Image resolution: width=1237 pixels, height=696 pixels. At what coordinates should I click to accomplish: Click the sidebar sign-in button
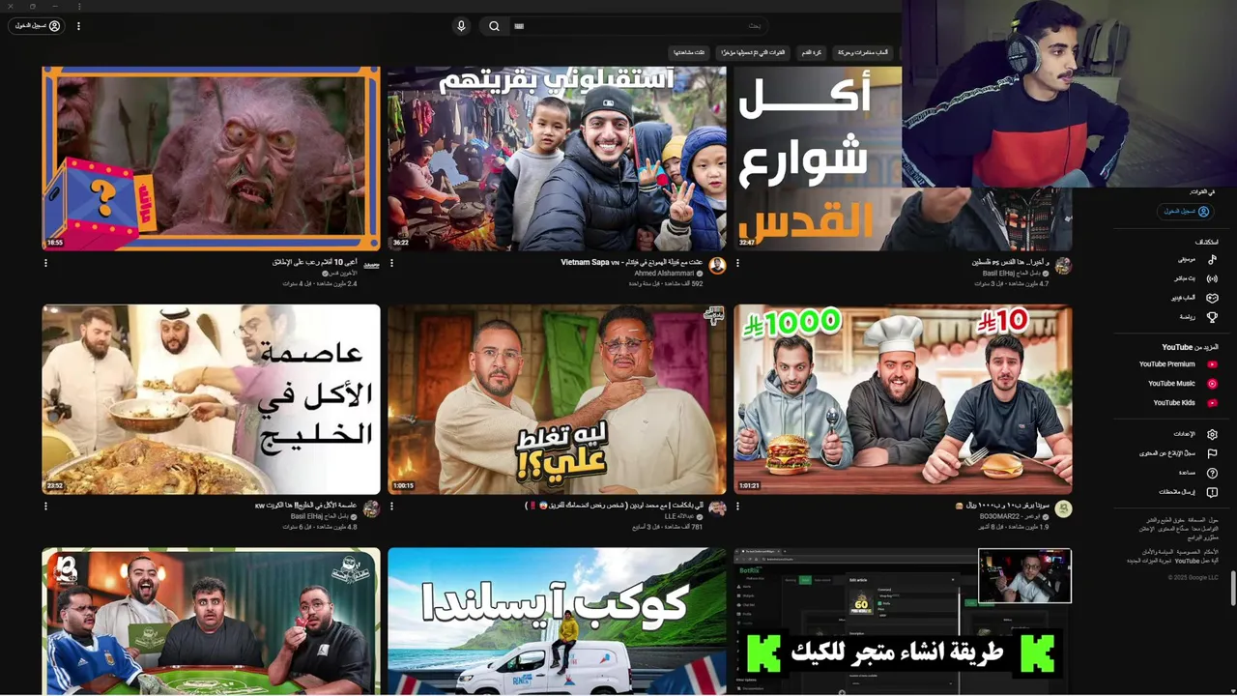click(x=1185, y=211)
